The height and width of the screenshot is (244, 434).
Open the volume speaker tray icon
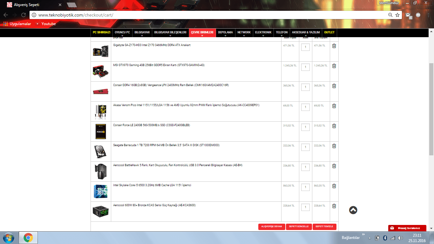(x=400, y=238)
